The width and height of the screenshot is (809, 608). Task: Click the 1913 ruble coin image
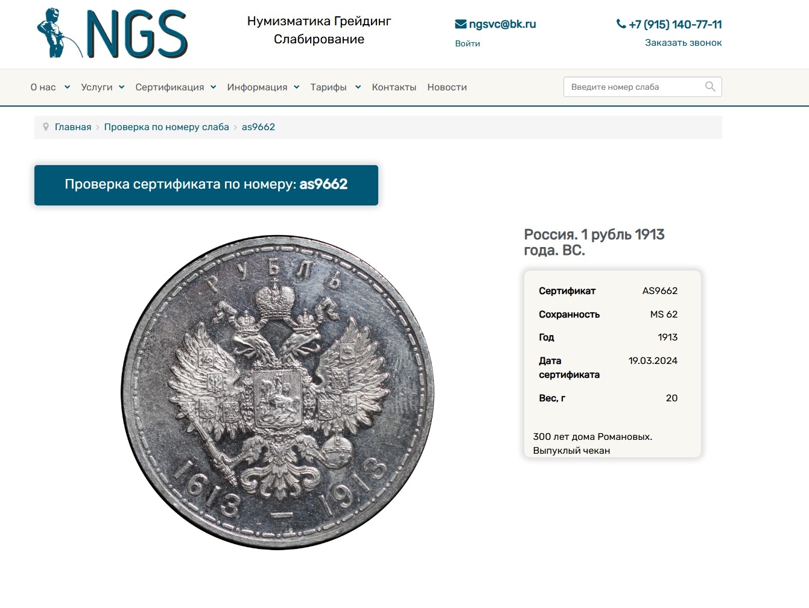[x=278, y=392]
